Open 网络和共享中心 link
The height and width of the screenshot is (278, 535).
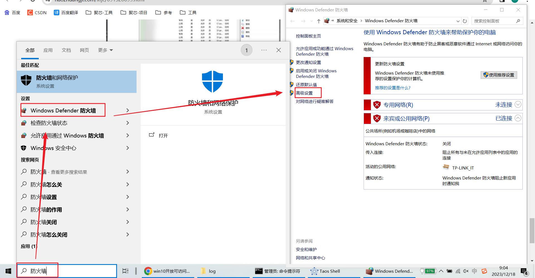pos(310,258)
